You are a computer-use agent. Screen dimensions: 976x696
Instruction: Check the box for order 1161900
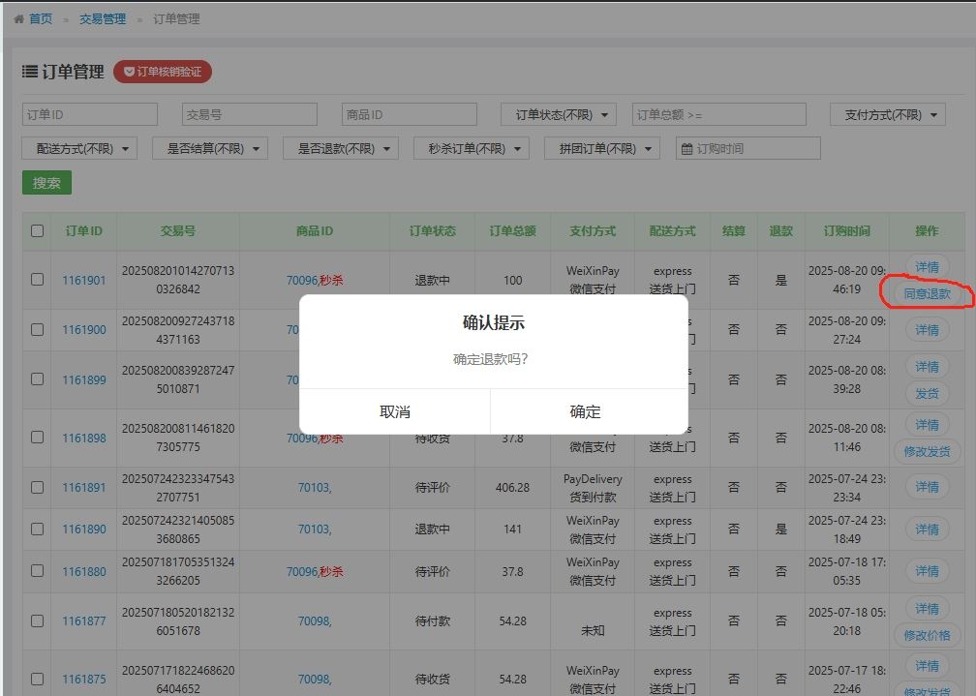click(x=38, y=329)
